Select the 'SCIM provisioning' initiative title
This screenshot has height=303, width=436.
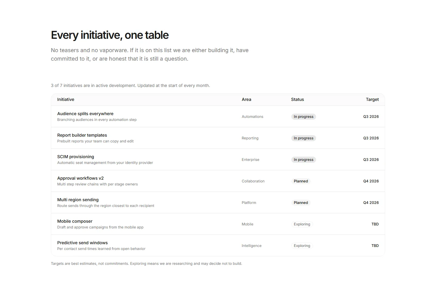tap(76, 157)
